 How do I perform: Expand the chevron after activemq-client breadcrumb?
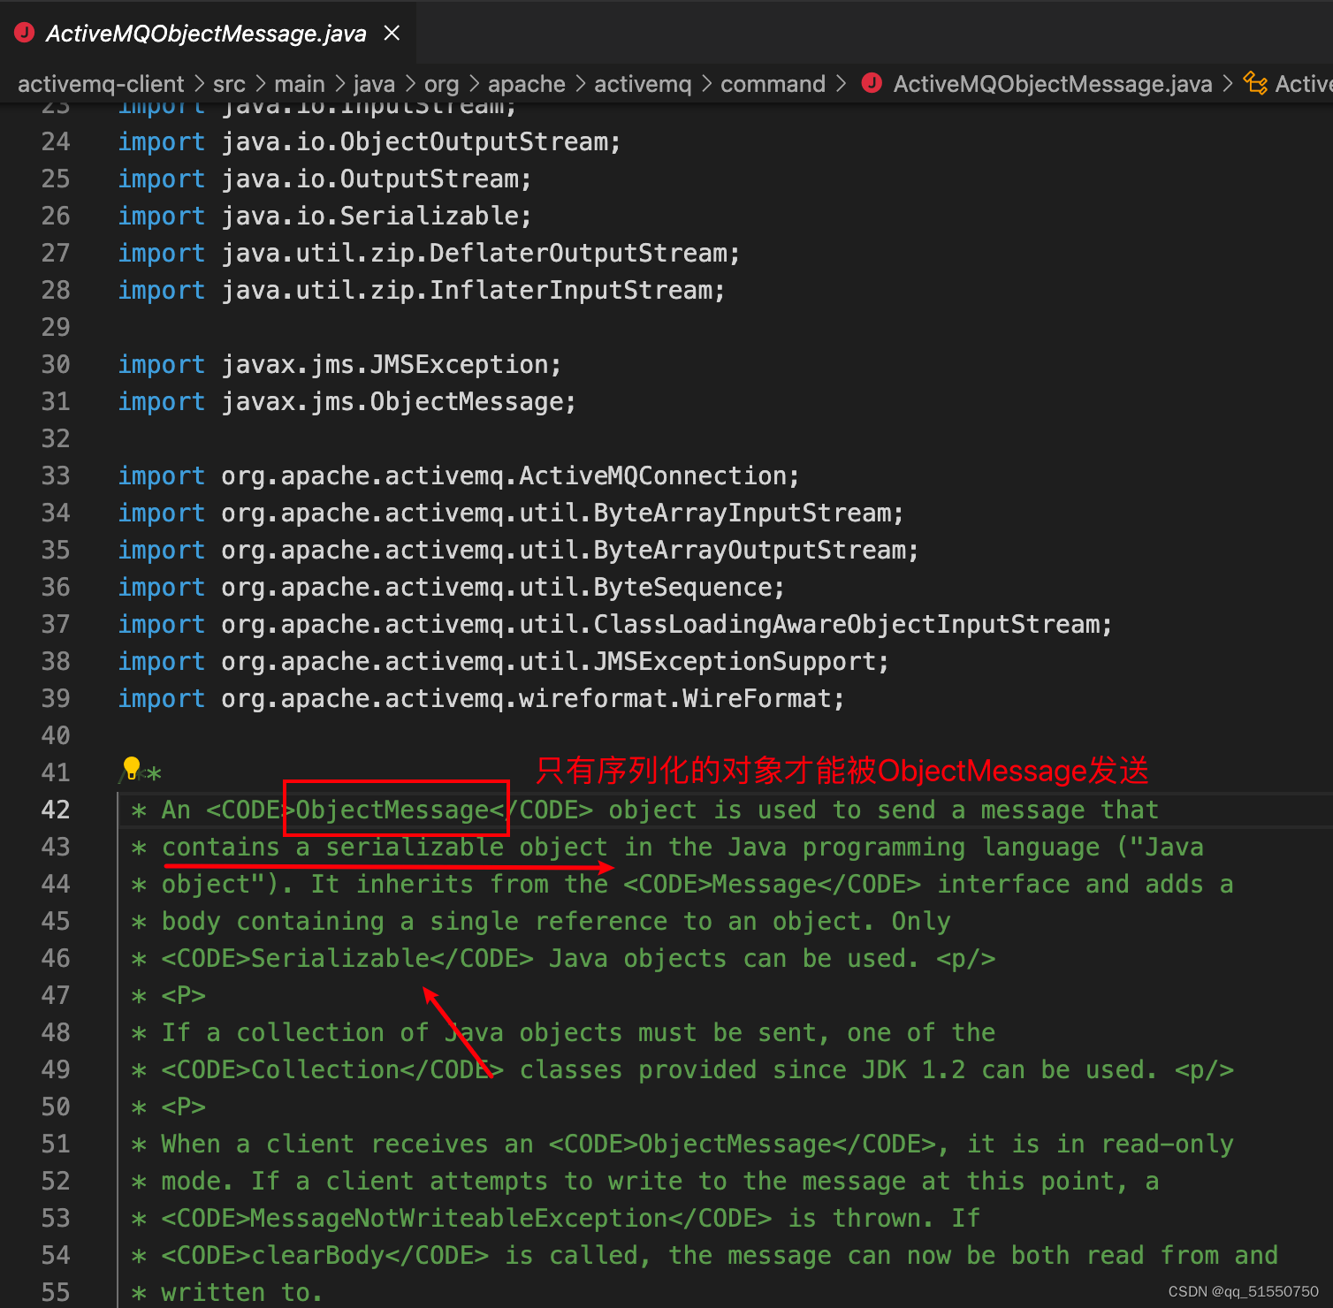pyautogui.click(x=199, y=84)
